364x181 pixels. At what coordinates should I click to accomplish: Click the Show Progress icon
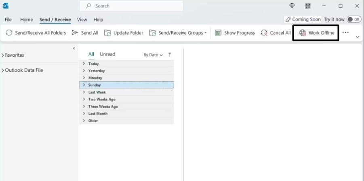point(218,33)
